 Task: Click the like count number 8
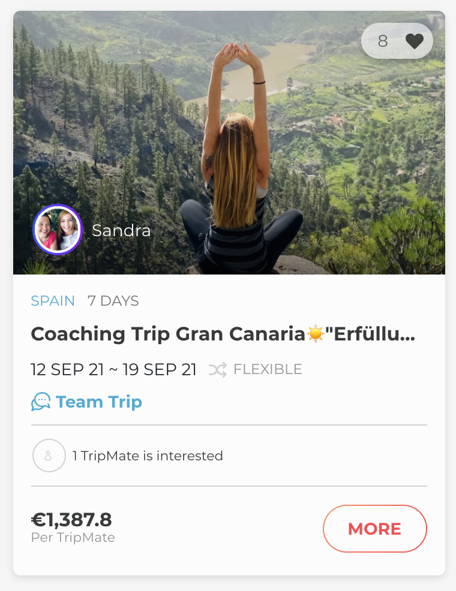coord(383,41)
